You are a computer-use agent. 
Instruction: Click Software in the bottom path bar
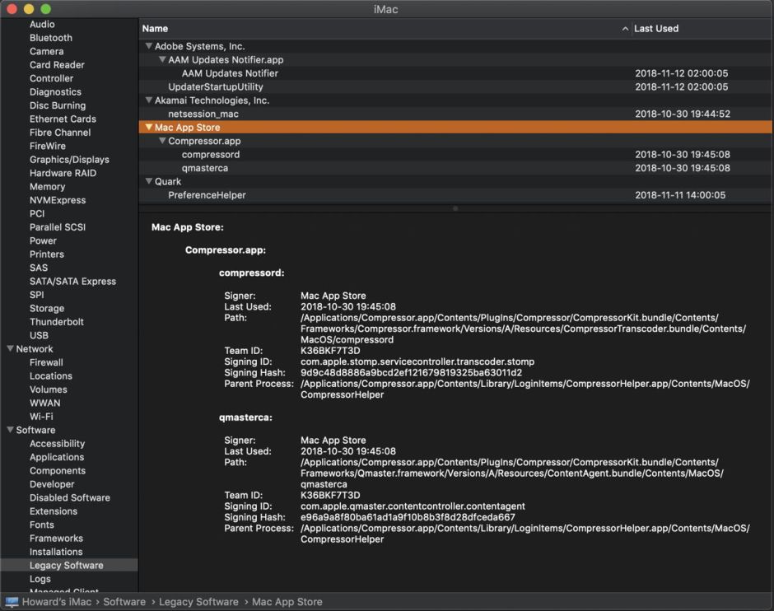click(124, 602)
